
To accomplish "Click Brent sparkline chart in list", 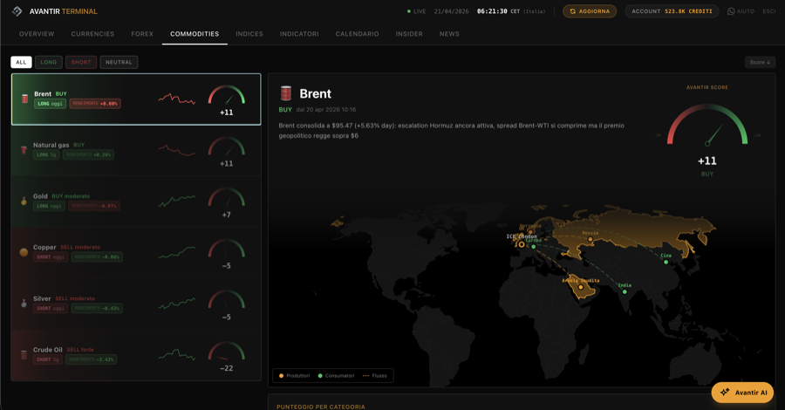I will (177, 99).
